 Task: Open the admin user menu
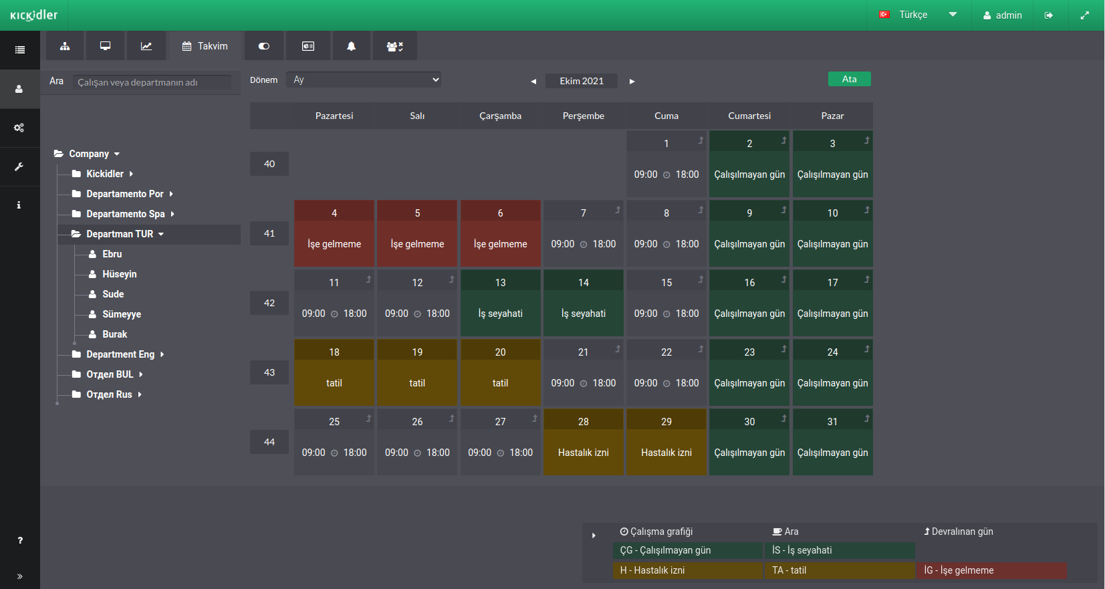pyautogui.click(x=1002, y=15)
